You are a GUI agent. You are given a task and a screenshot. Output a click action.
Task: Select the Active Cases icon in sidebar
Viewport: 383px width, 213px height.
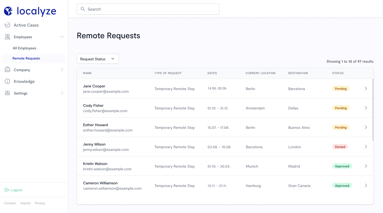coord(7,25)
